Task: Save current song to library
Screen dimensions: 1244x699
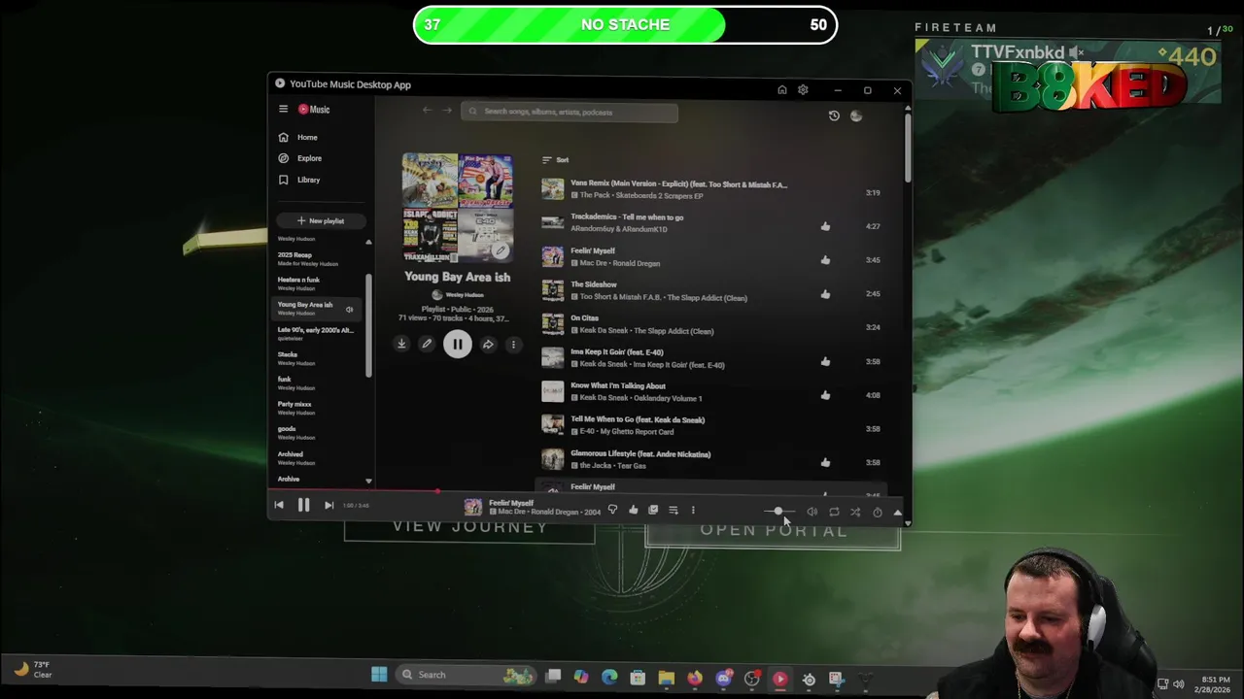Action: 653,510
